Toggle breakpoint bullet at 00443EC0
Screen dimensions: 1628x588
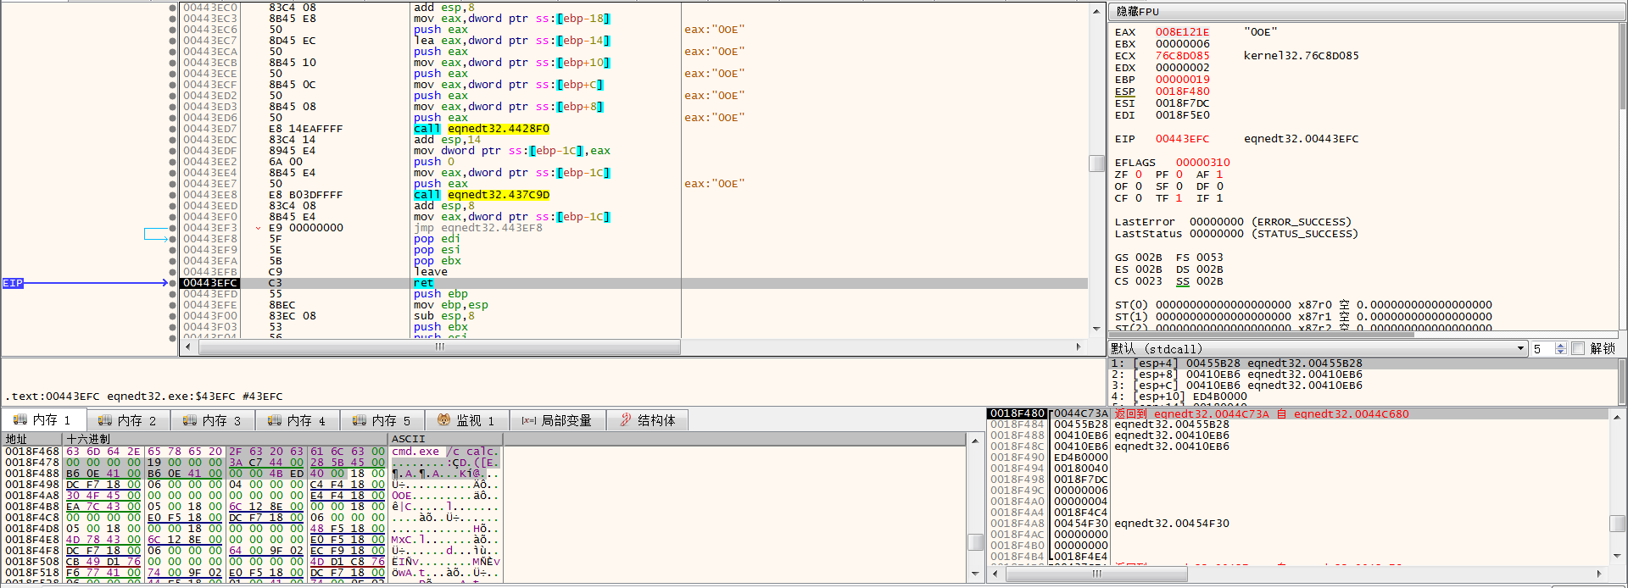[173, 8]
